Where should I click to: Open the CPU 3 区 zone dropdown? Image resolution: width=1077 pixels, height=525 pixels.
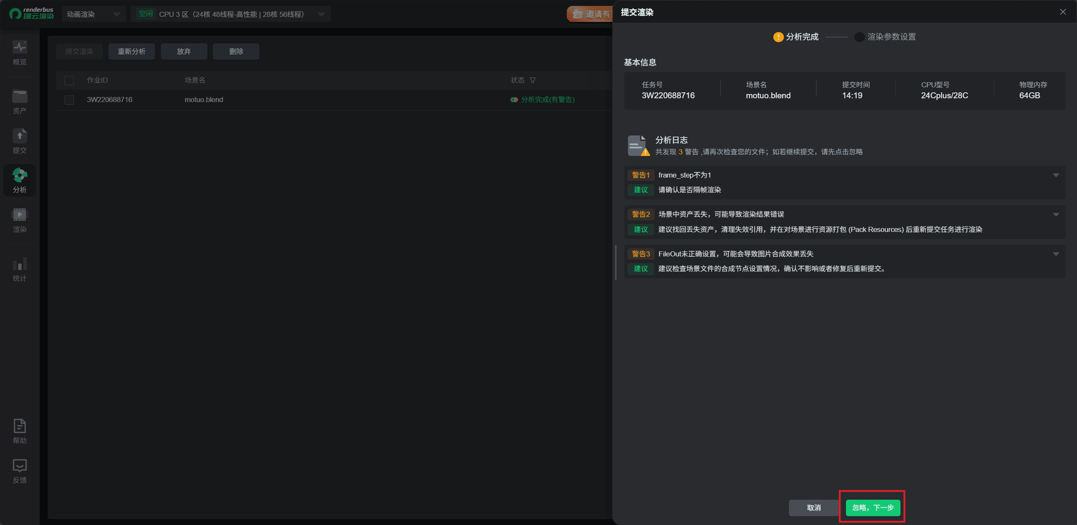[x=231, y=14]
